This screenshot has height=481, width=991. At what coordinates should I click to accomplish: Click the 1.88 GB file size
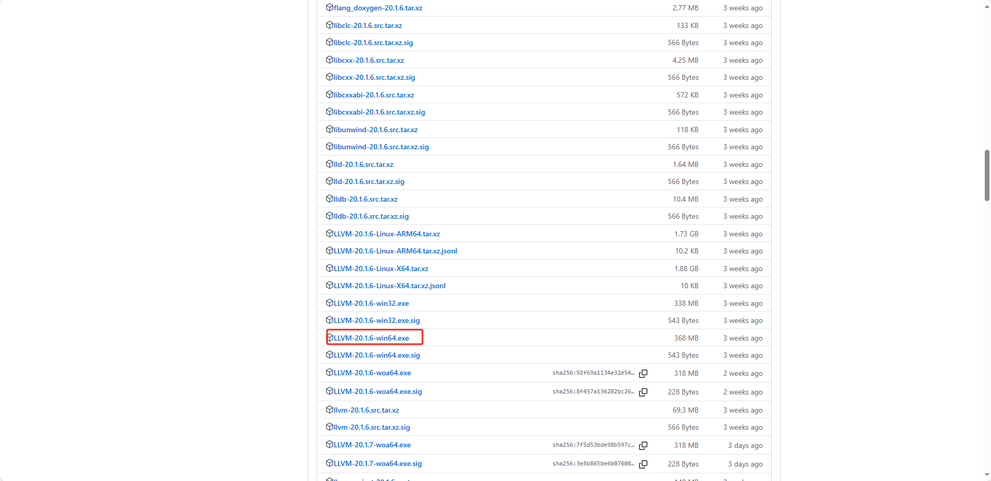tap(686, 268)
